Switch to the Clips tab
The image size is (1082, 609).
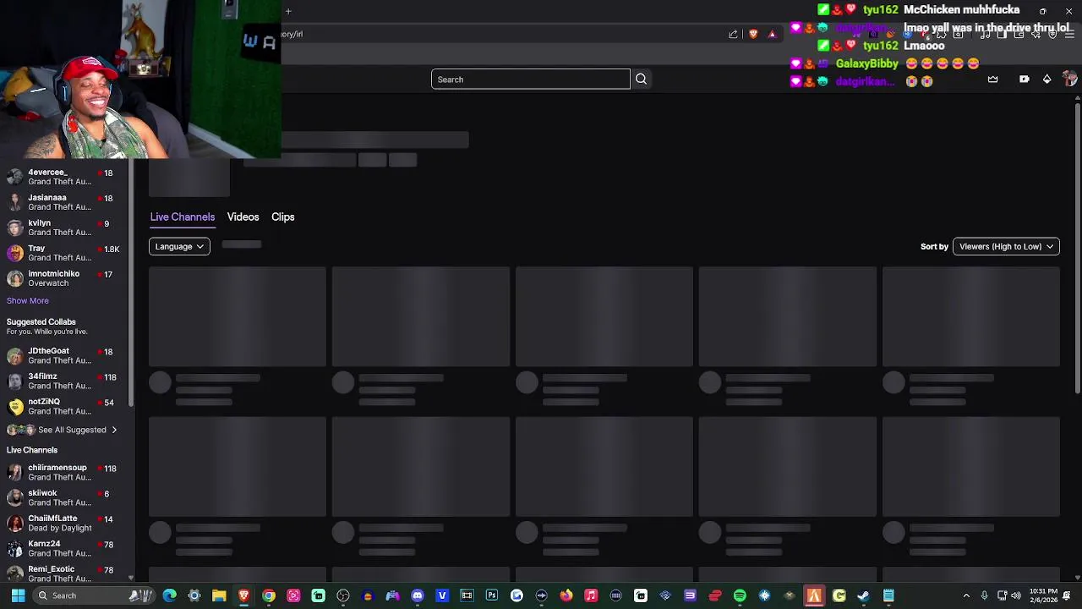click(x=283, y=217)
